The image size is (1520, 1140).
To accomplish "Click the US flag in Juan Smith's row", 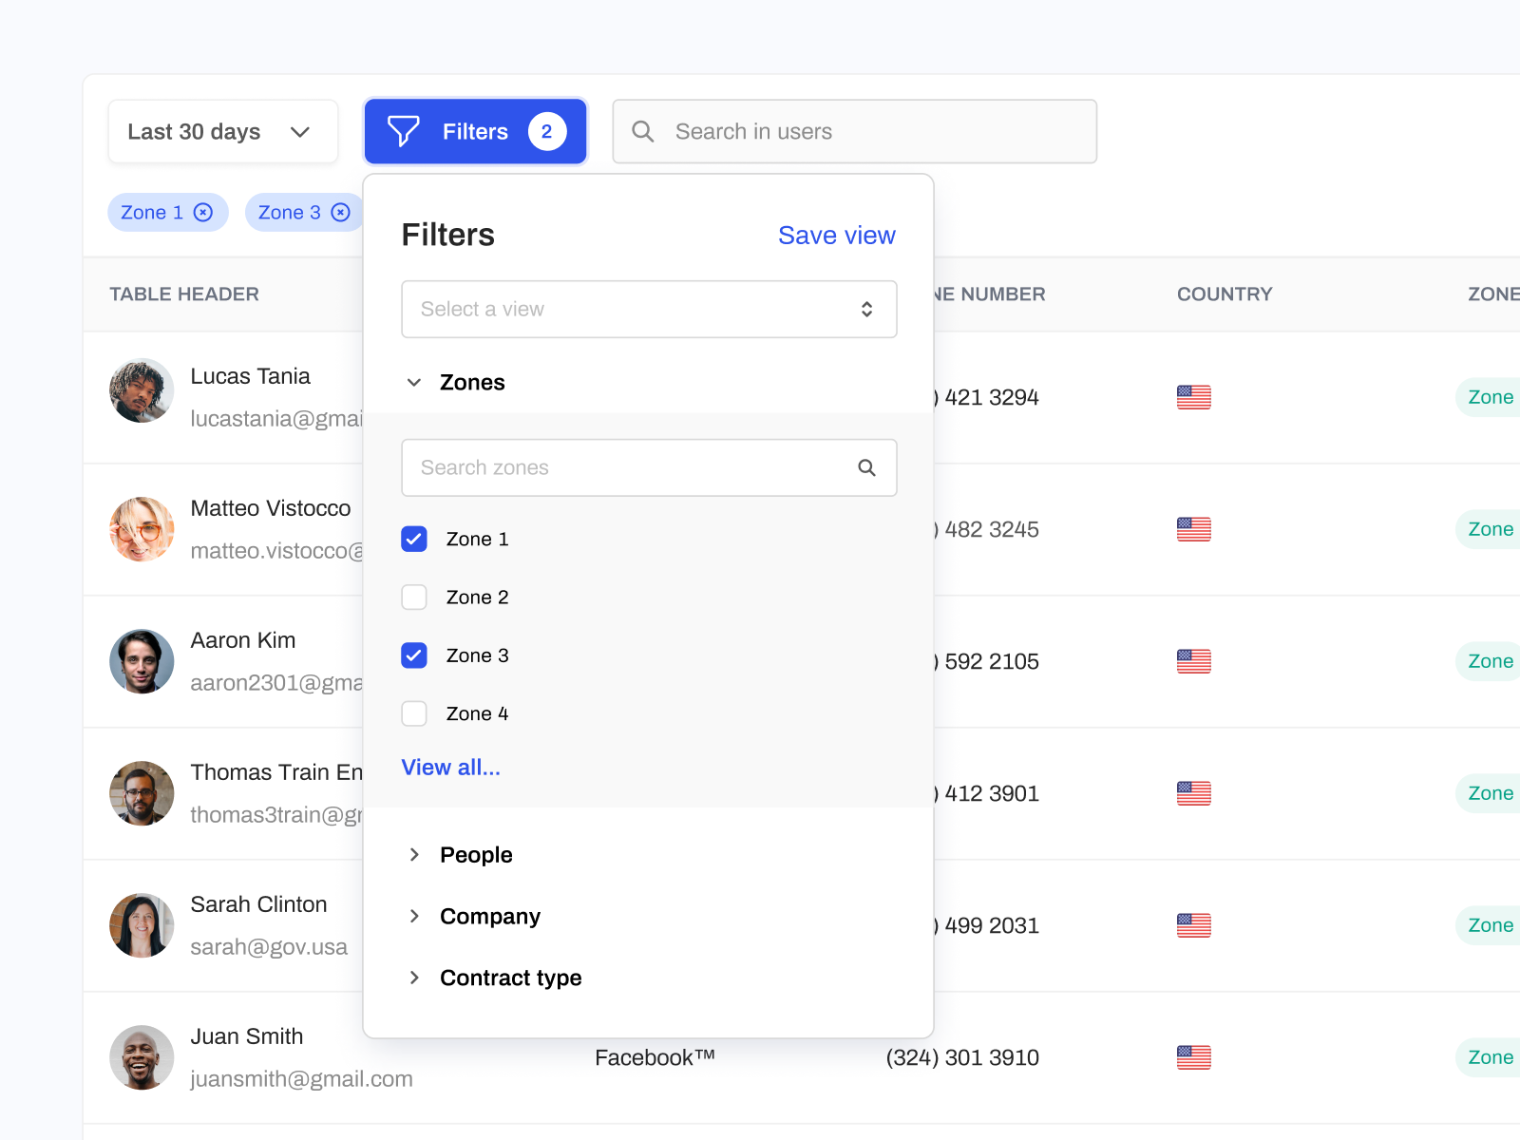I will (1193, 1057).
